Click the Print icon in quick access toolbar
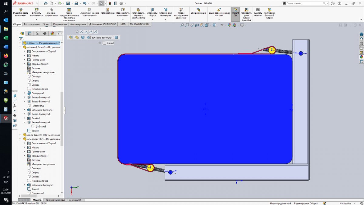364x205 pixels. pos(76,3)
